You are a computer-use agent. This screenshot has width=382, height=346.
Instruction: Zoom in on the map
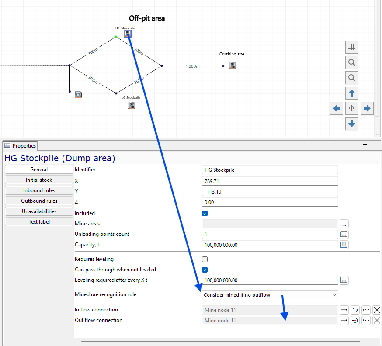point(351,62)
